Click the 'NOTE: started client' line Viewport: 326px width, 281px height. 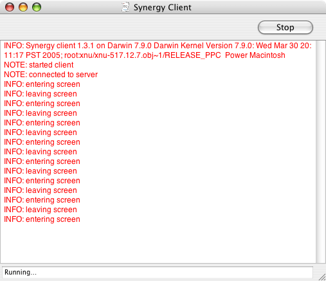click(x=39, y=65)
